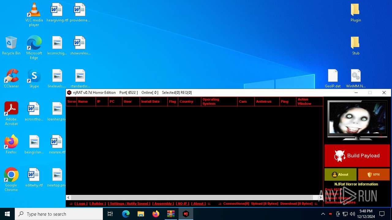392x220 pixels.
Task: Select the Stub folder on desktop
Action: click(x=356, y=46)
